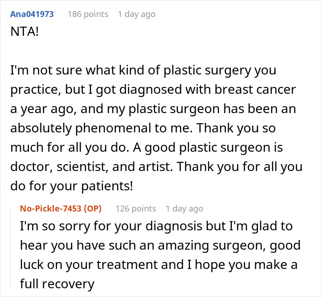Click the (OP) label beside No-Pickle-7453
322x297 pixels.
point(92,208)
